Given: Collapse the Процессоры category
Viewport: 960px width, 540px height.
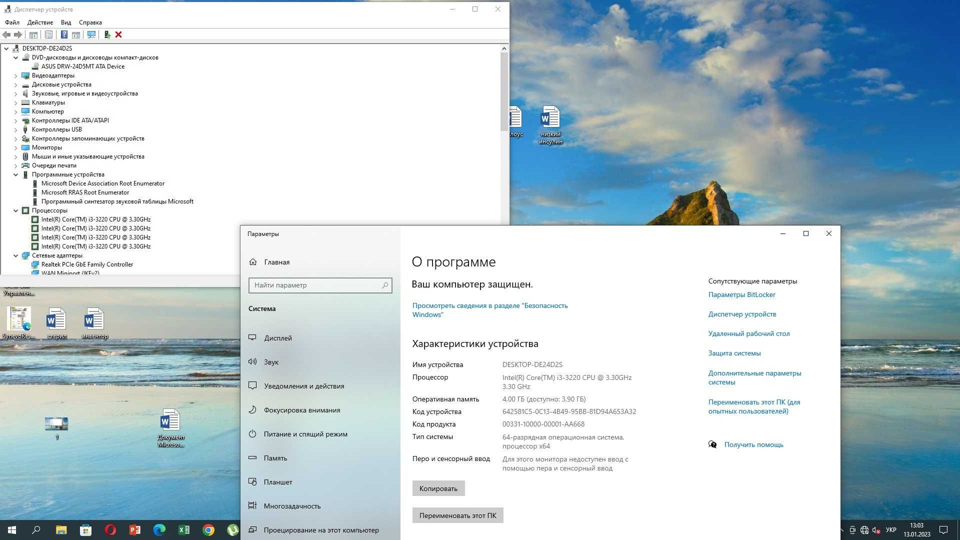Looking at the screenshot, I should pos(15,210).
